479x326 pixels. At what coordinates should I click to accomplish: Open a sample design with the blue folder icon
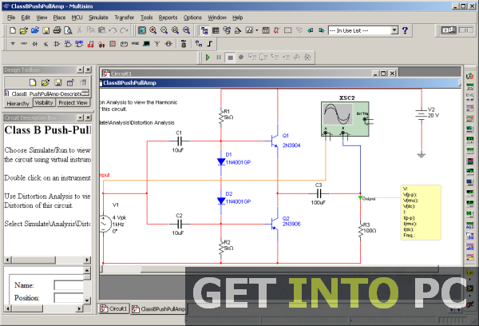point(35,30)
